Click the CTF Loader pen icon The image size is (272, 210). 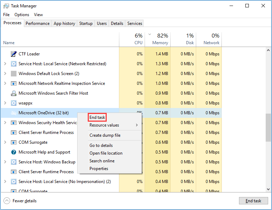pos(14,54)
